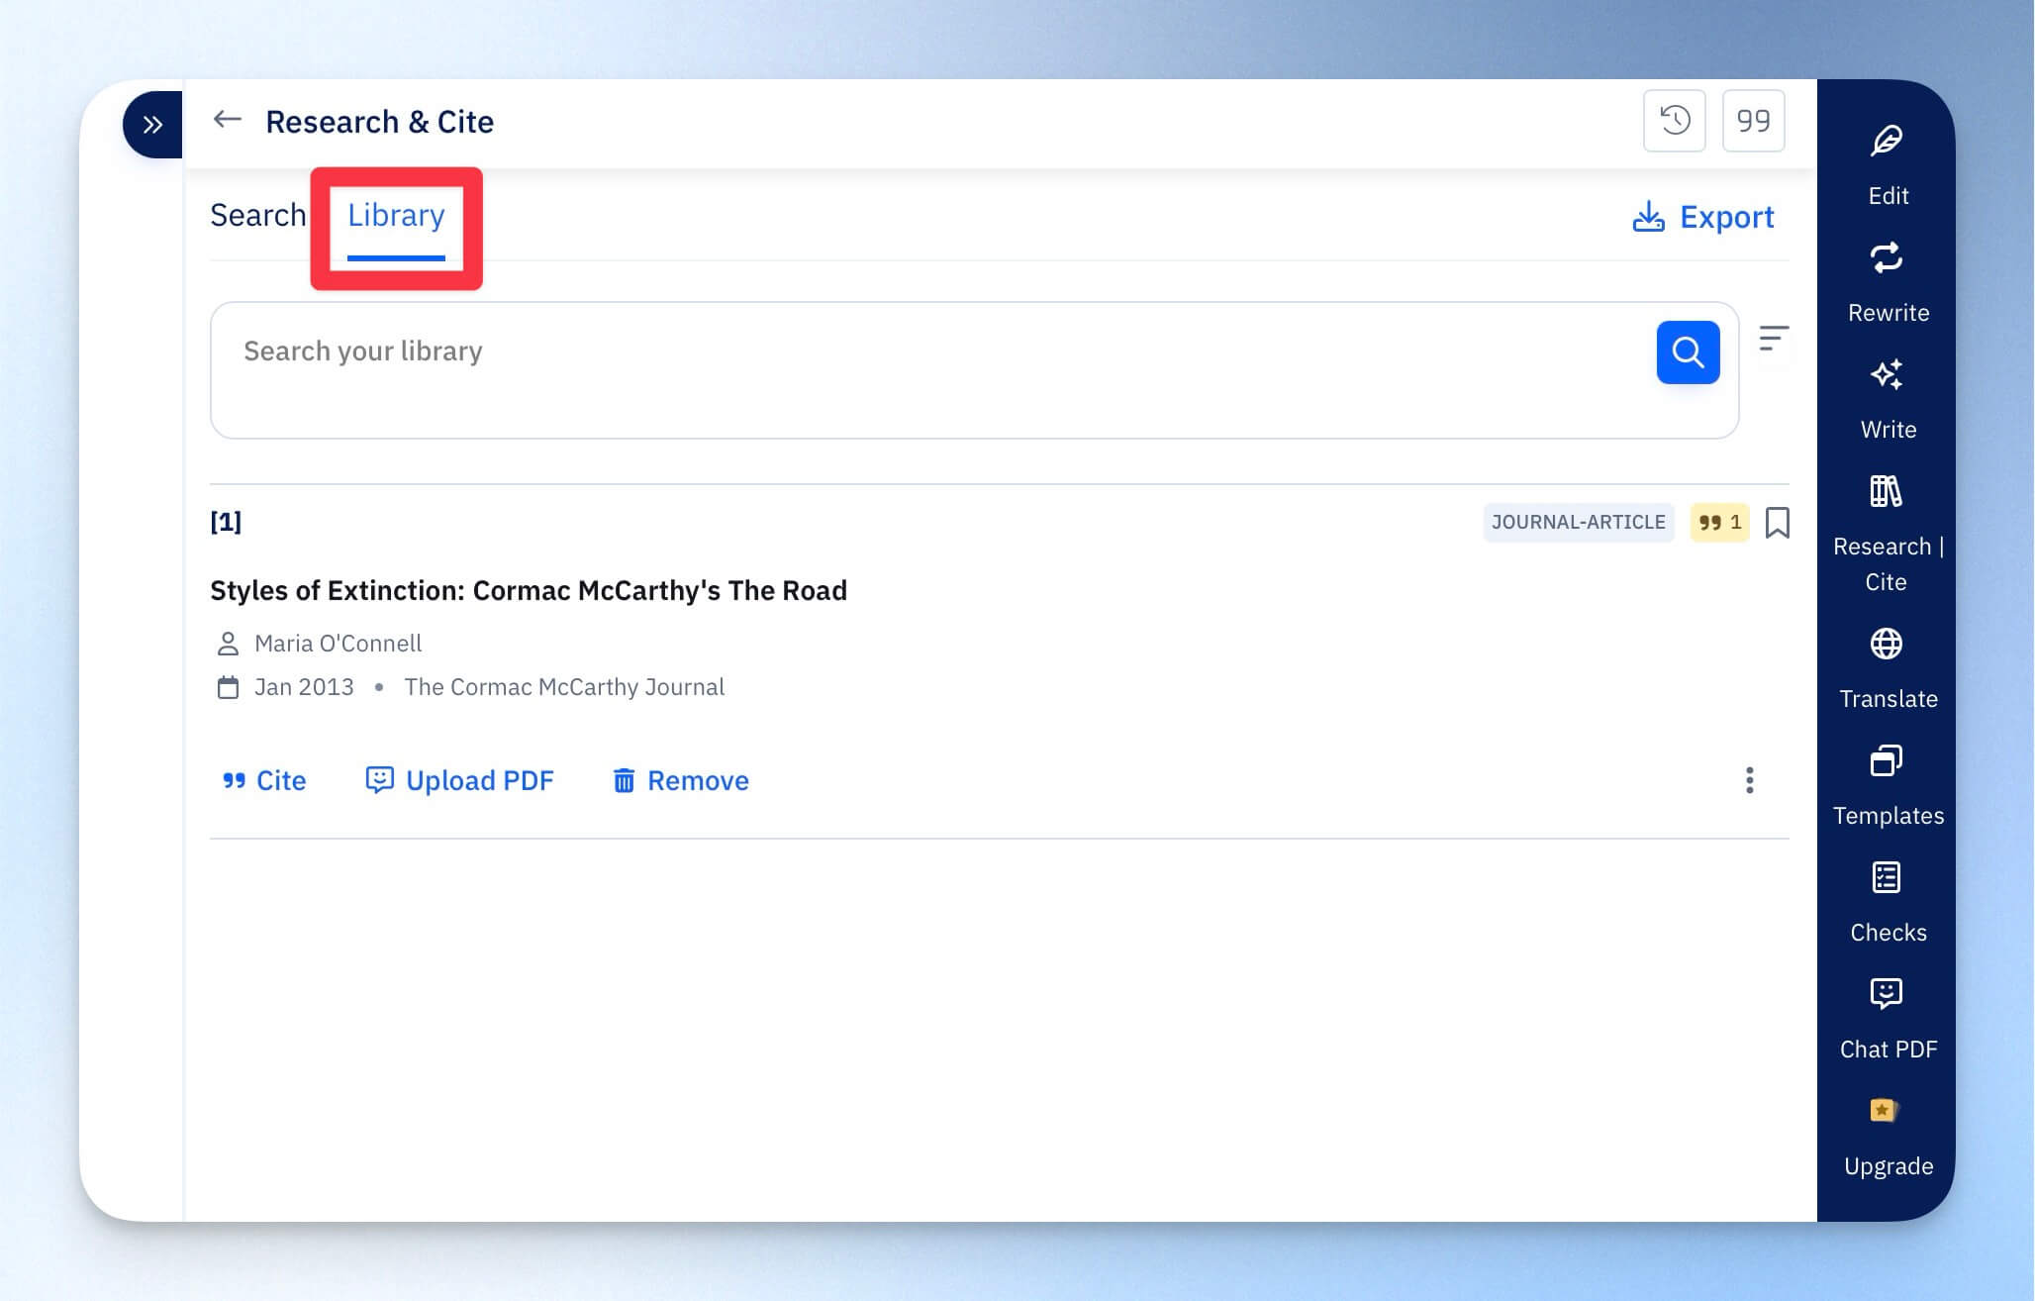Open the Edit feather pen tool
This screenshot has height=1301, width=2035.
tap(1887, 142)
